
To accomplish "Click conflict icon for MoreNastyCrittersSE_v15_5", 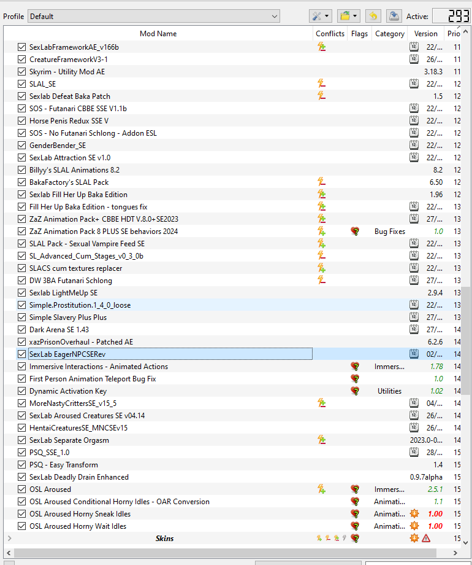I will (322, 403).
